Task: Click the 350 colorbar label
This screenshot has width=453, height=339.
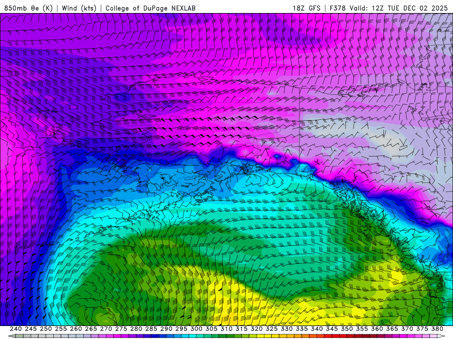Action: (x=347, y=329)
